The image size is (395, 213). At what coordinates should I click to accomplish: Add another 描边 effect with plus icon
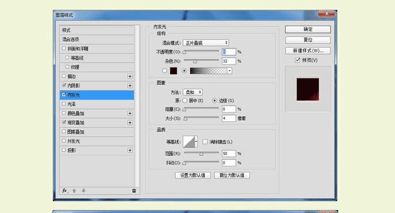point(130,76)
